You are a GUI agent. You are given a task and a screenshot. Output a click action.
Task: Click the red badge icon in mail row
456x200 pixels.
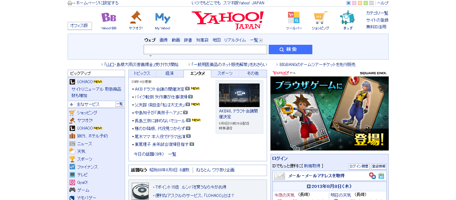click(x=372, y=176)
